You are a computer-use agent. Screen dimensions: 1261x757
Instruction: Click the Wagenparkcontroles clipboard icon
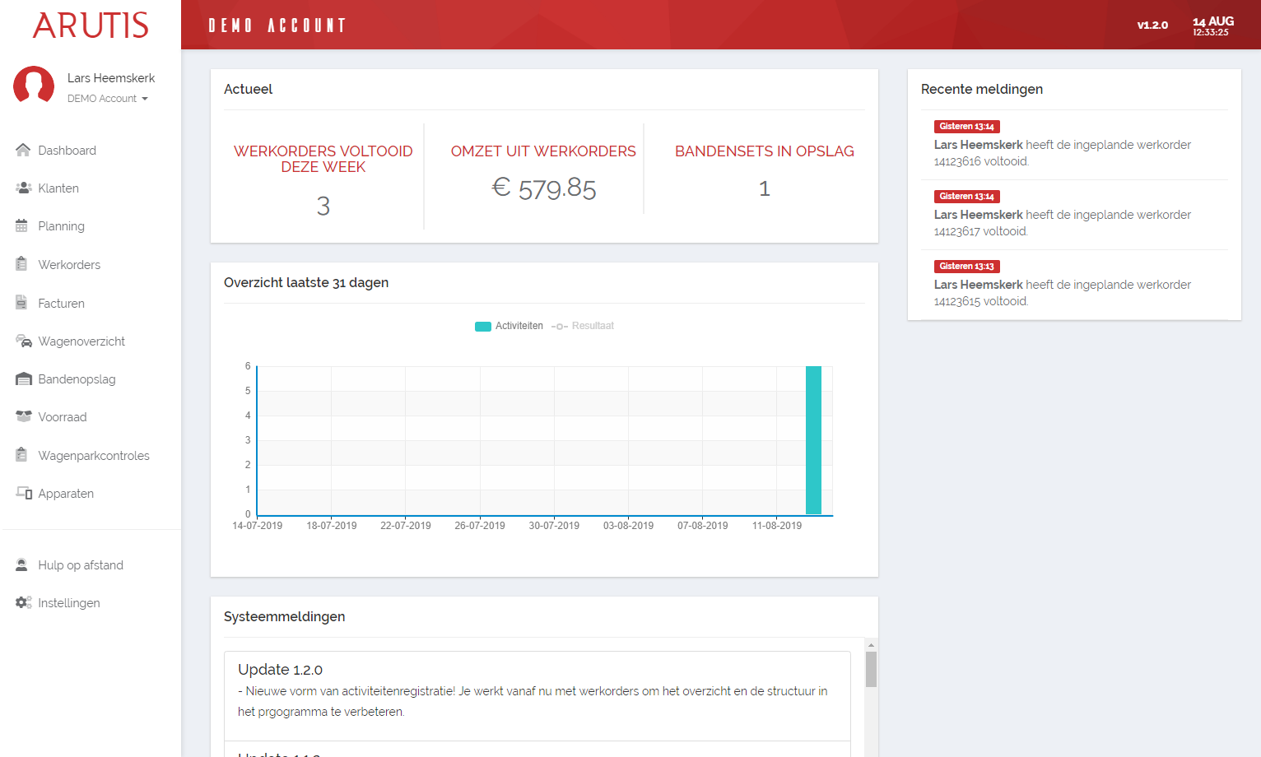pos(21,455)
